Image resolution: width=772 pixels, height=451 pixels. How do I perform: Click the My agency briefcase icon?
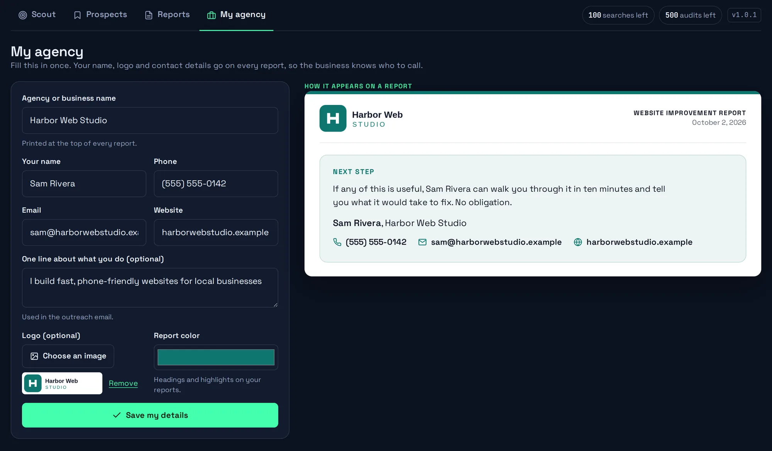pos(211,15)
